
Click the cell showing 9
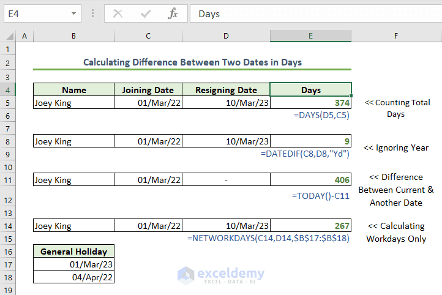click(x=310, y=141)
